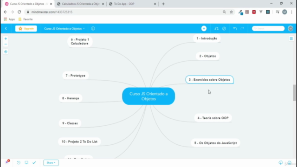Select node 9 - Classes

pyautogui.click(x=70, y=123)
